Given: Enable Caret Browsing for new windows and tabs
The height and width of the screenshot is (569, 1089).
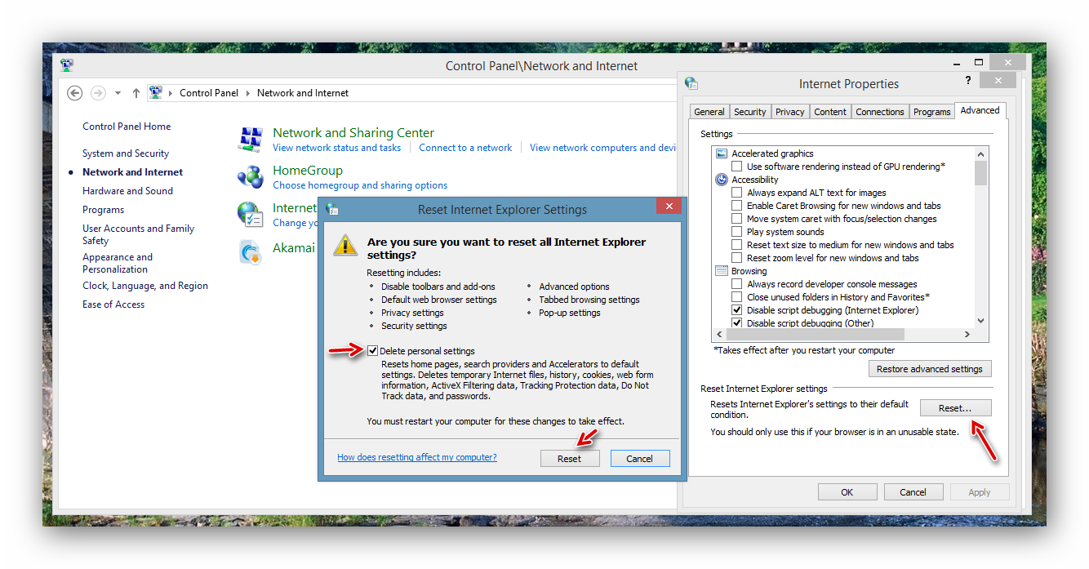Looking at the screenshot, I should coord(737,206).
